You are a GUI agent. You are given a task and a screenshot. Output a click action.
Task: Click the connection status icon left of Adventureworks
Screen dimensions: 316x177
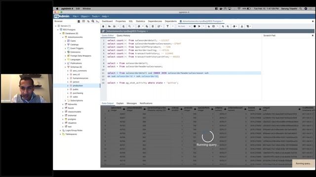click(x=103, y=31)
